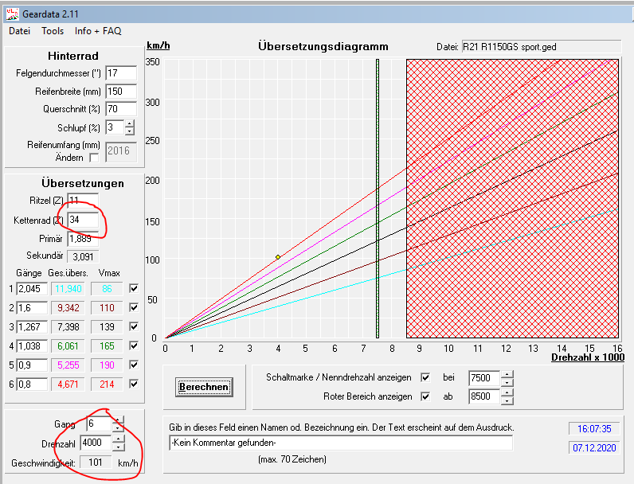Click the Kettenrad (Z) input field
Viewport: 634px width, 484px height.
[83, 220]
